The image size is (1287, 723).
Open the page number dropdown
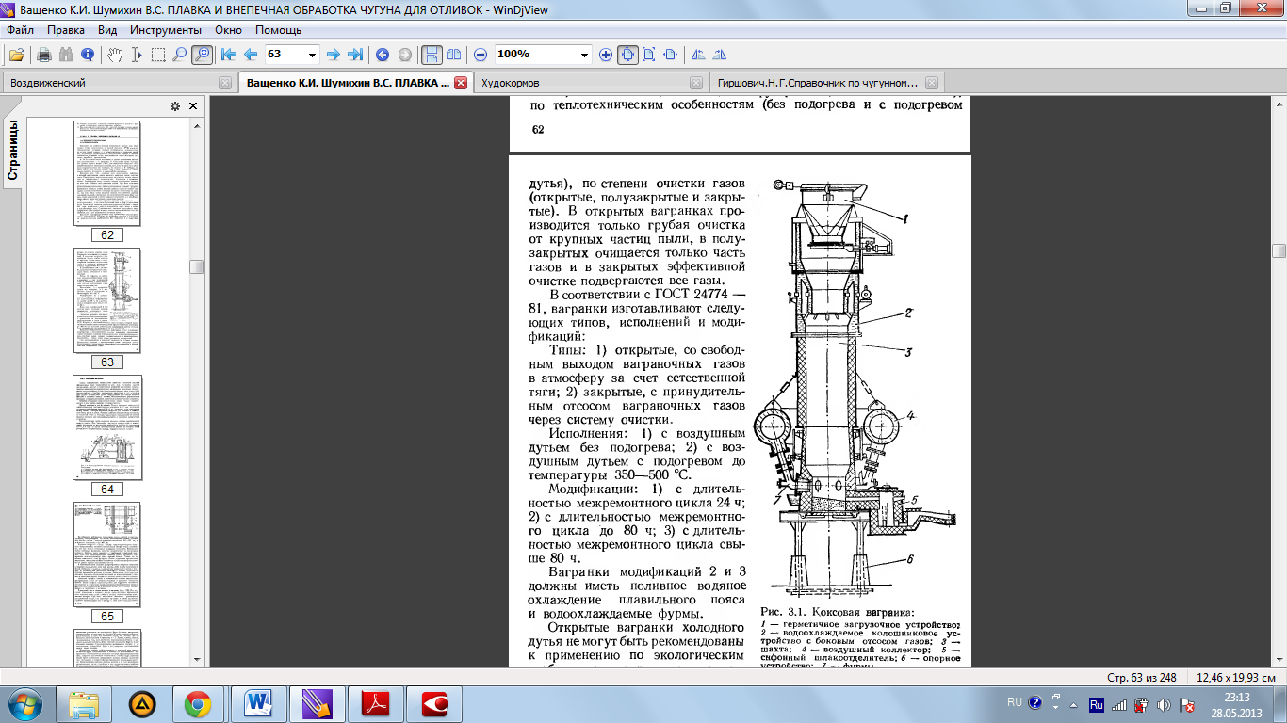[312, 55]
